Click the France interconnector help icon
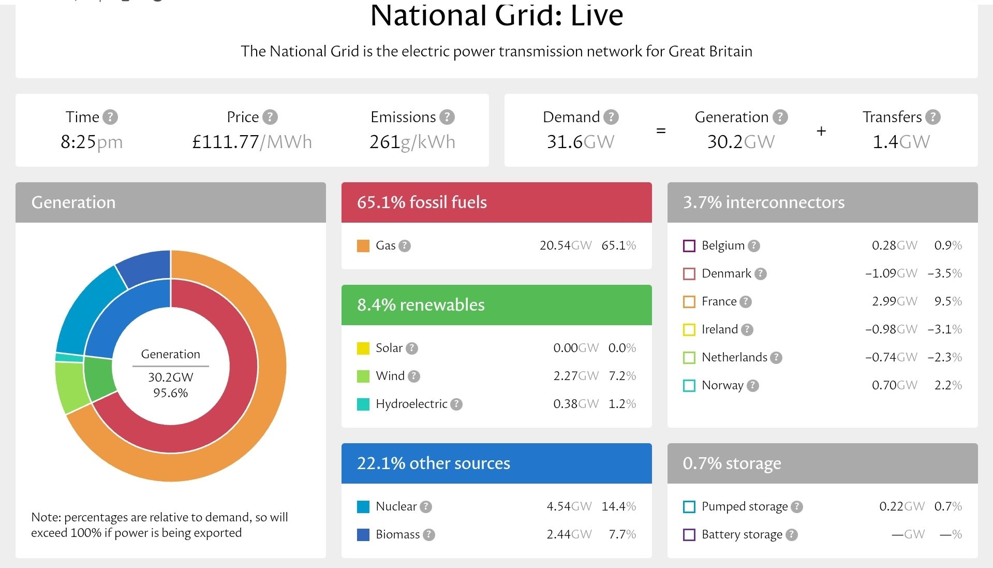 pyautogui.click(x=745, y=302)
